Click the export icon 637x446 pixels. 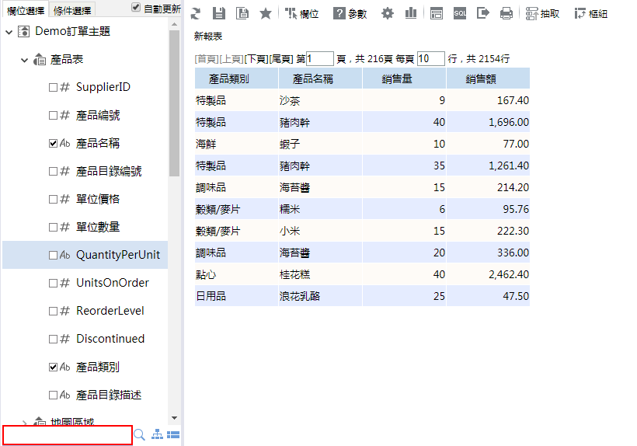point(483,13)
